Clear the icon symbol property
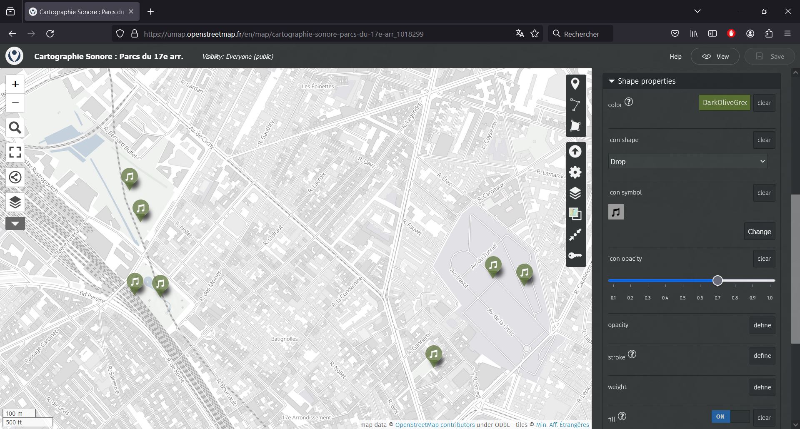The height and width of the screenshot is (429, 800). 764,193
